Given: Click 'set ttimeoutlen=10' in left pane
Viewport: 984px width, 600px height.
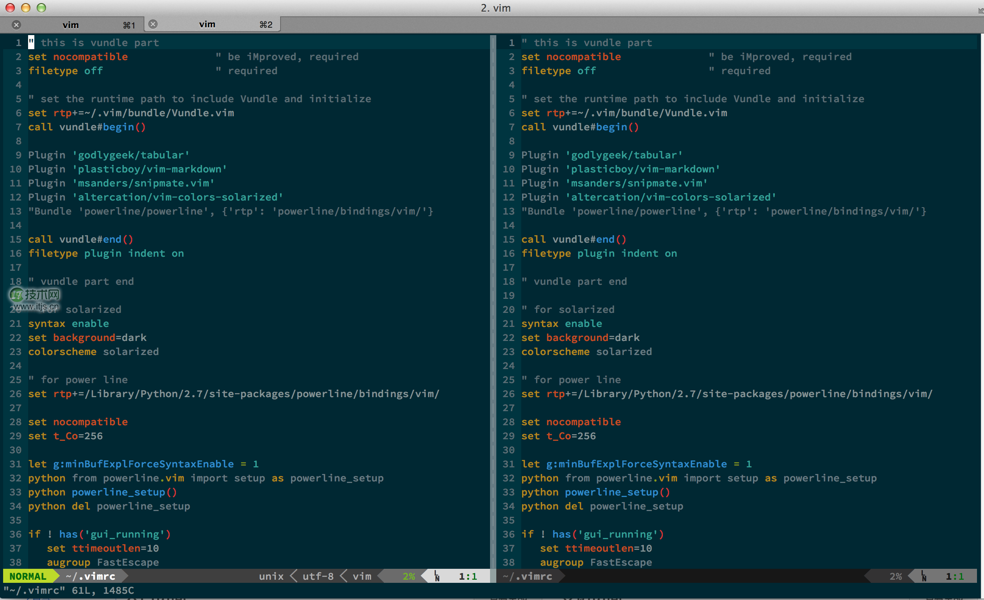Looking at the screenshot, I should [x=103, y=548].
